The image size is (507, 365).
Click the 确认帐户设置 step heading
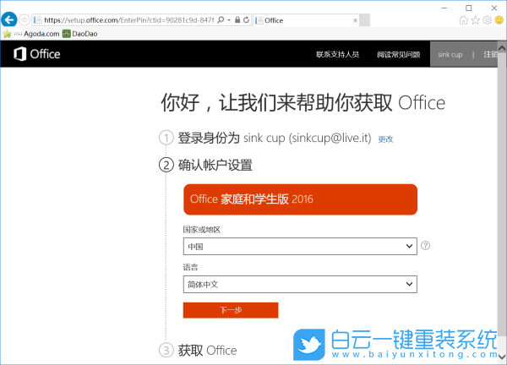(215, 166)
